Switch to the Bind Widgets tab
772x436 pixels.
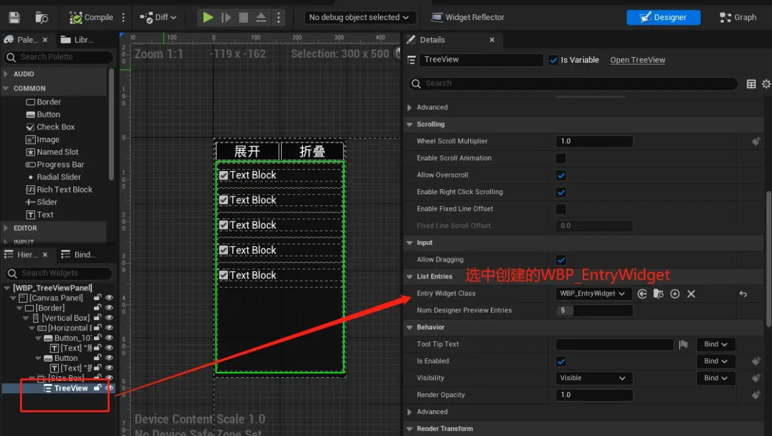79,255
